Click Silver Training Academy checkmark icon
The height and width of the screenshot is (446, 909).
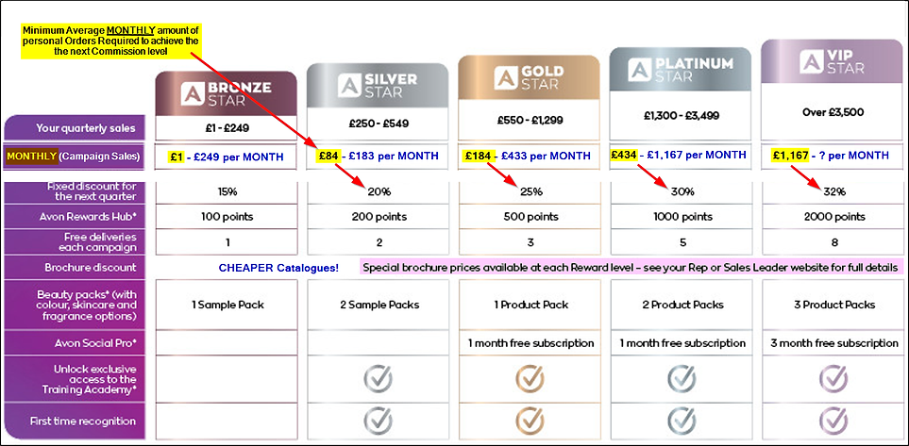tap(378, 379)
